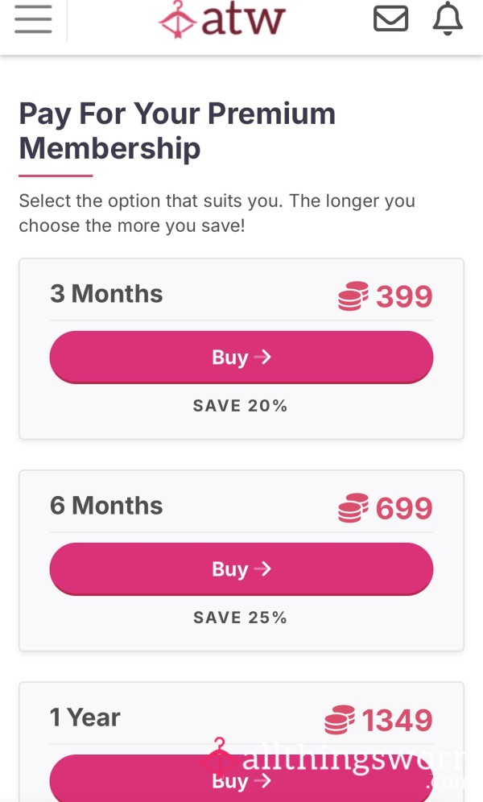Click the 1349 price amount
This screenshot has height=802, width=483.
pos(397,720)
